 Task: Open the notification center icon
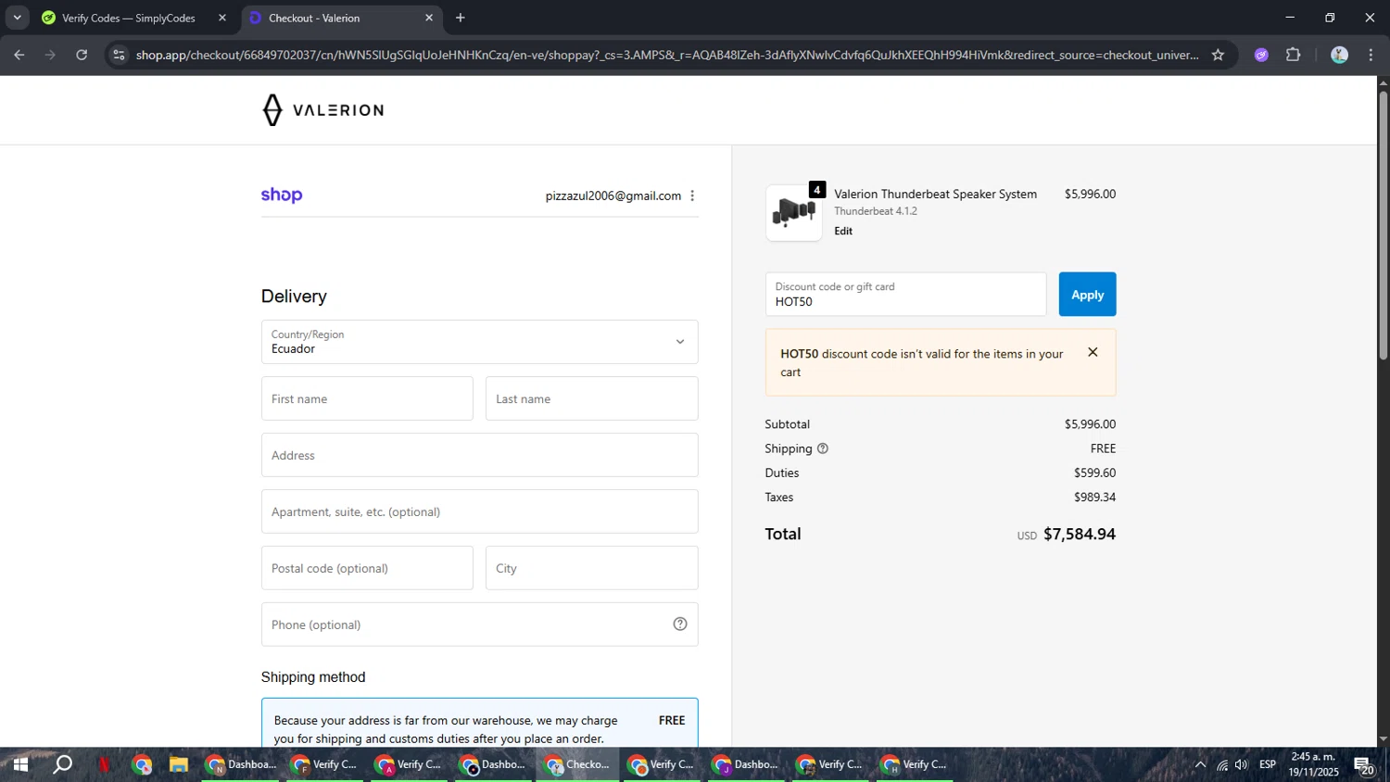tap(1363, 765)
